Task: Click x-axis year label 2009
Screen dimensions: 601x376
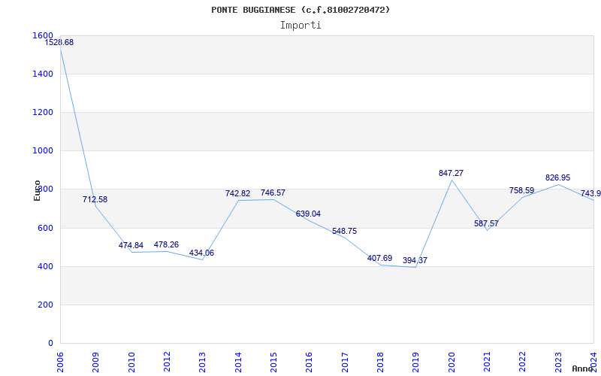Action: tap(95, 362)
